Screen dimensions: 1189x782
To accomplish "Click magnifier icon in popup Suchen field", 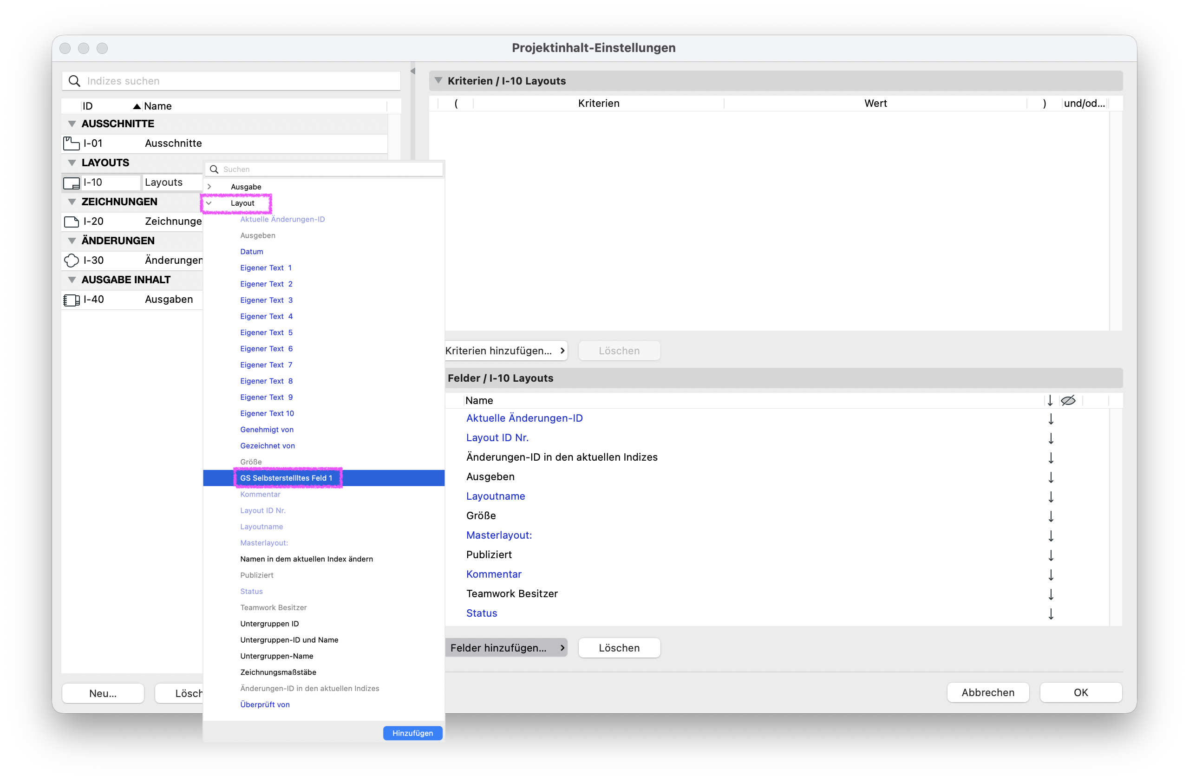I will coord(214,169).
